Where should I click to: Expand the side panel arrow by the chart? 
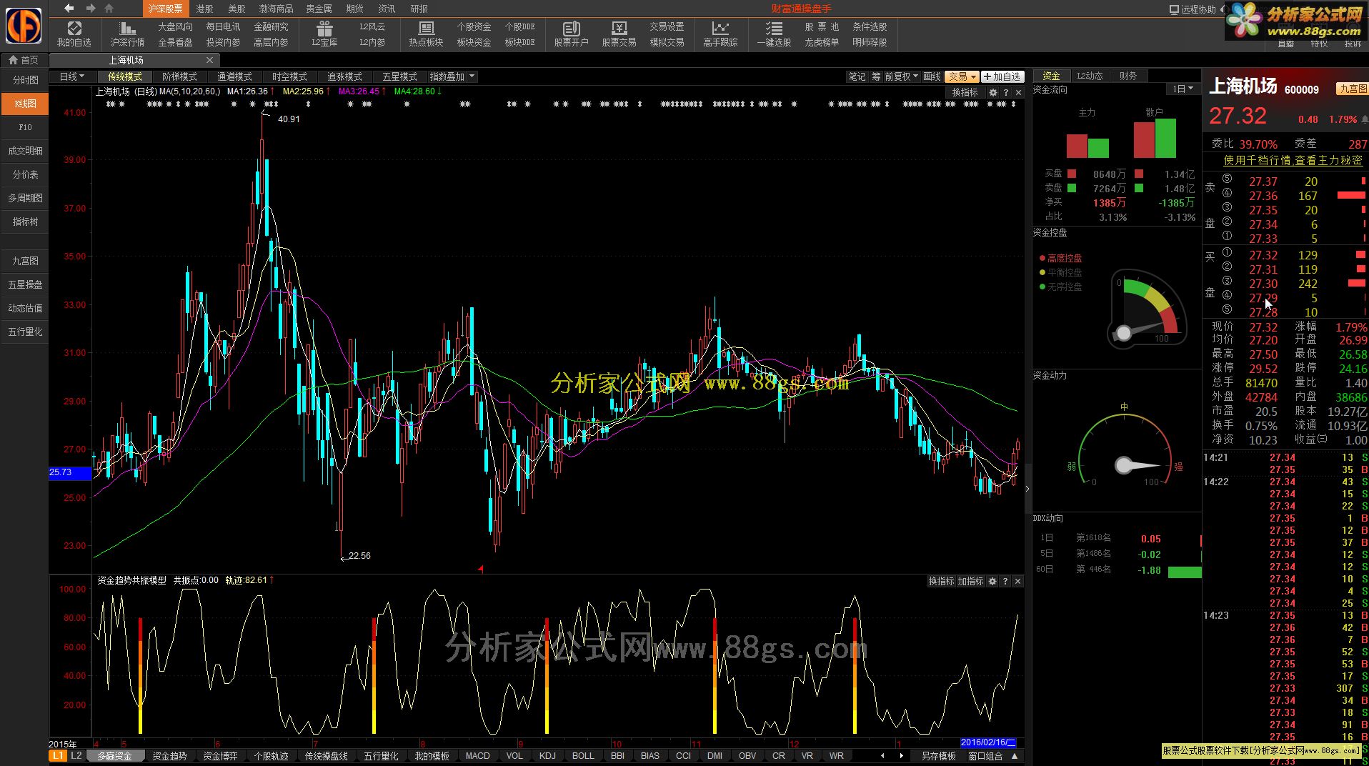coord(1027,489)
